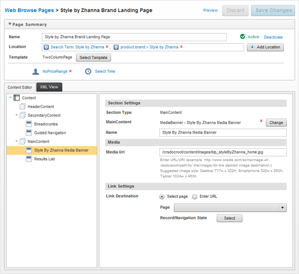The height and width of the screenshot is (274, 299).
Task: Click the TwoColumnPage template name
Action: point(57,57)
